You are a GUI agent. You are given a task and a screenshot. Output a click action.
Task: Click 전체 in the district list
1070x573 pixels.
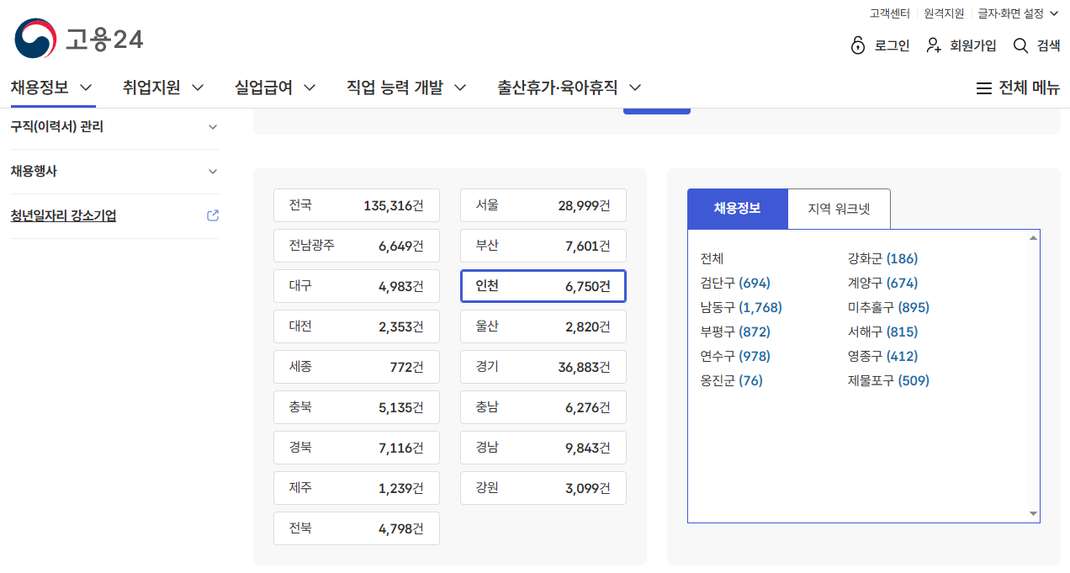pyautogui.click(x=712, y=258)
